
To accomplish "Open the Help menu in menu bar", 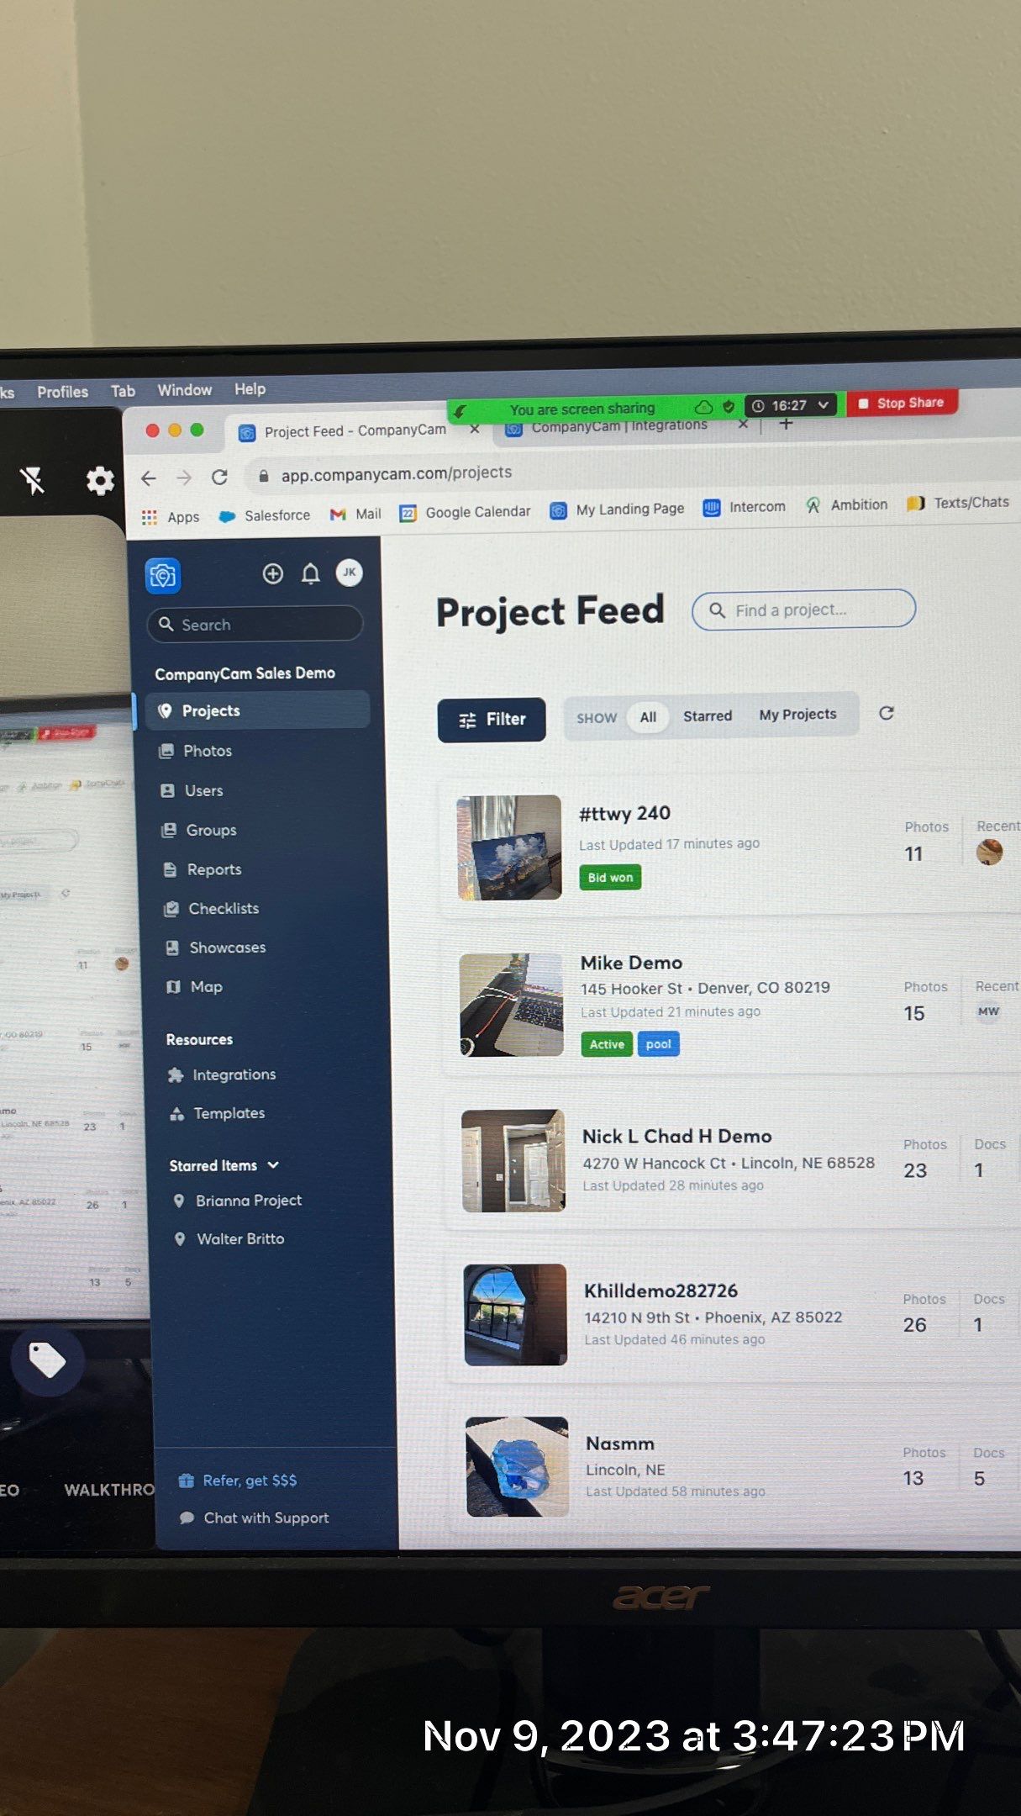I will point(250,389).
